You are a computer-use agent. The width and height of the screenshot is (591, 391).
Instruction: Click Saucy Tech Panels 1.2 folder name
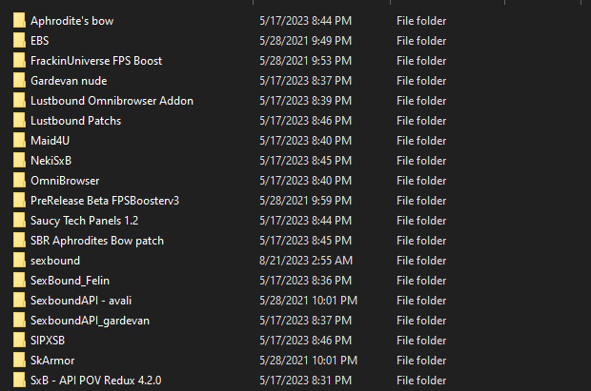coord(85,221)
